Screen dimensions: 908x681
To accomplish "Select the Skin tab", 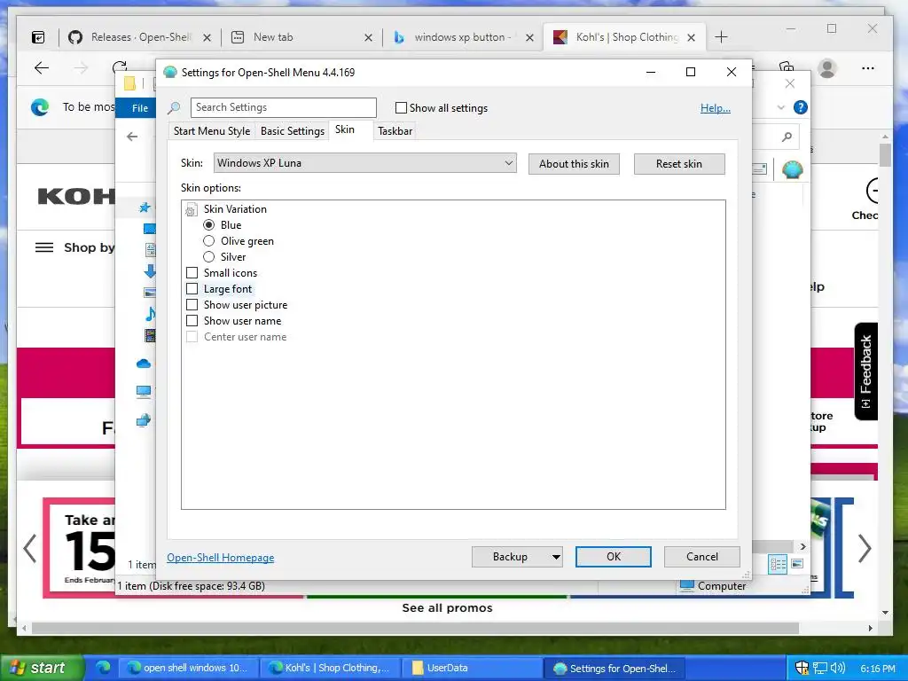I will click(x=345, y=129).
